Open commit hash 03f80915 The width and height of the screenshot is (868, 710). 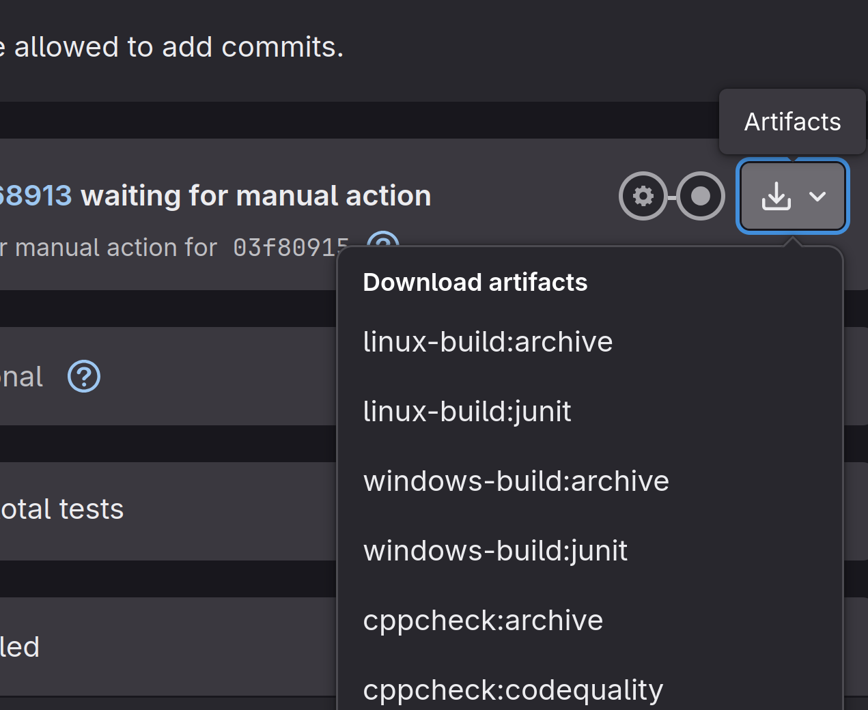(290, 247)
